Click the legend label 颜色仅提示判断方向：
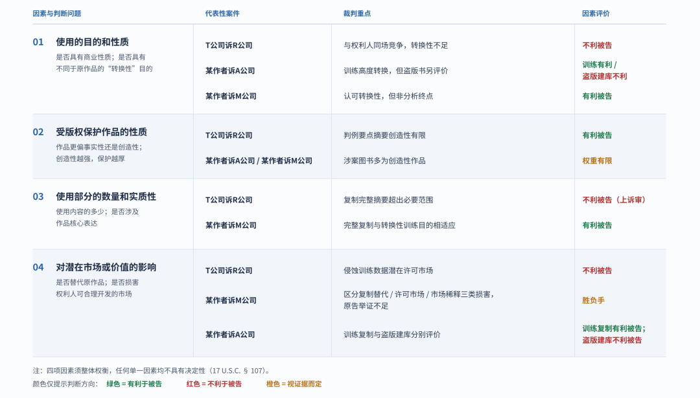Image resolution: width=700 pixels, height=398 pixels. [x=65, y=384]
